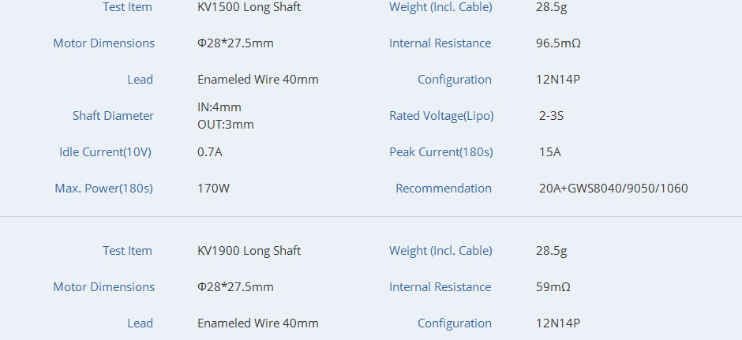Click the Internal Resistance 96.5mΩ value
Viewport: 742px width, 340px height.
[x=558, y=43]
